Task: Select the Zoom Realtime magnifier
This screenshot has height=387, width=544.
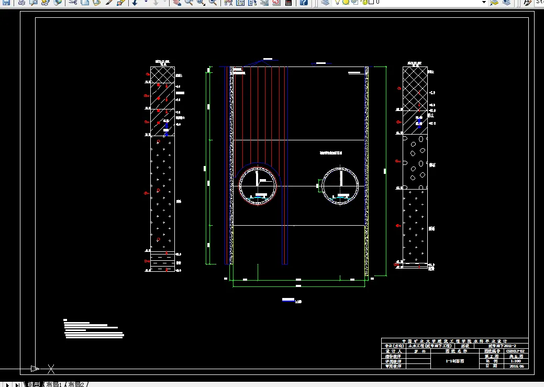Action: [188, 3]
